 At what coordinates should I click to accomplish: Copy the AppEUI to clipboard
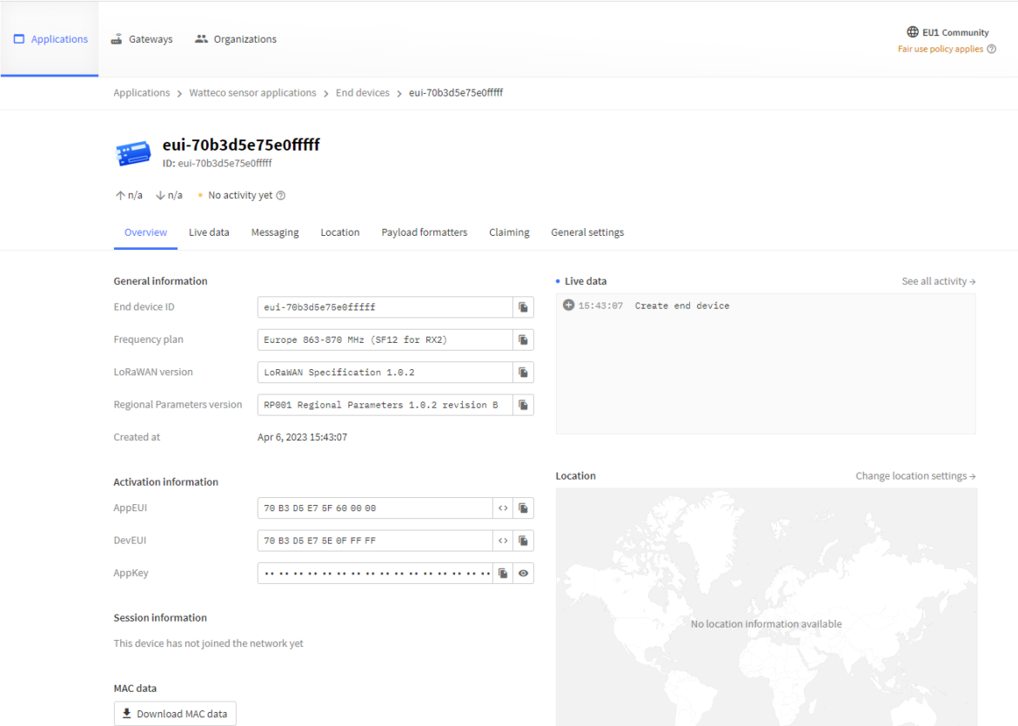click(x=523, y=508)
